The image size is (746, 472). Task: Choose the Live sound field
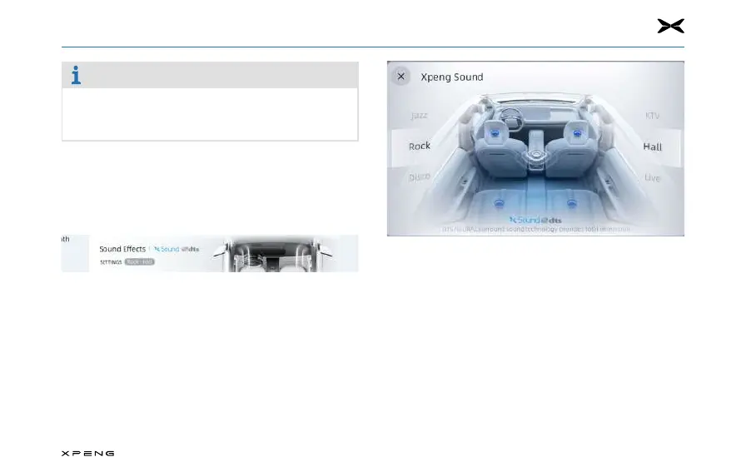pos(652,178)
